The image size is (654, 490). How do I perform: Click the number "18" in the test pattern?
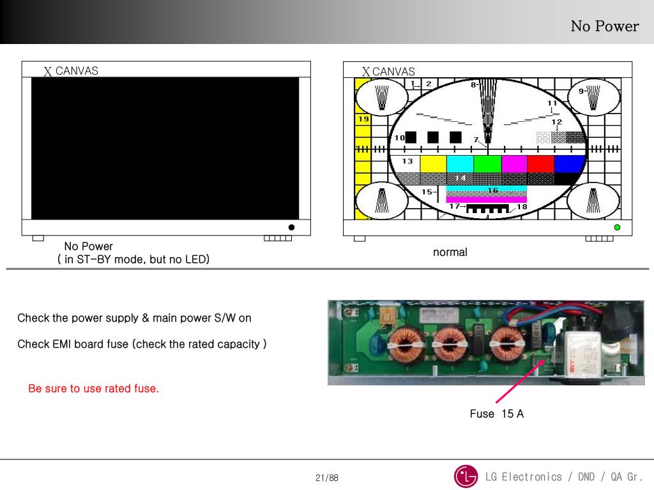[522, 207]
